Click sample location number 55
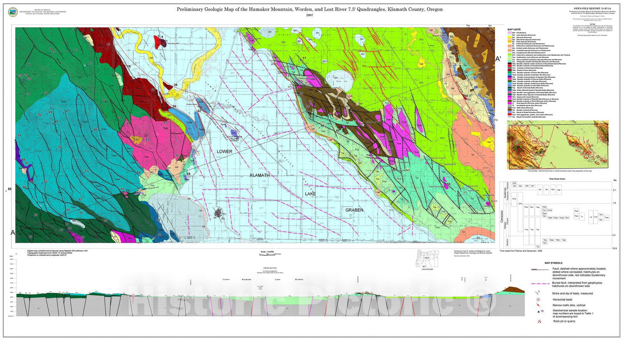The height and width of the screenshot is (340, 623). tap(449, 184)
